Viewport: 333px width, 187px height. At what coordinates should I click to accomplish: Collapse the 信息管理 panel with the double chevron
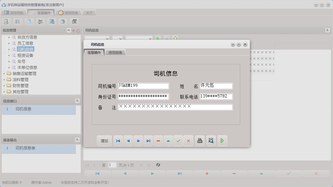68,30
